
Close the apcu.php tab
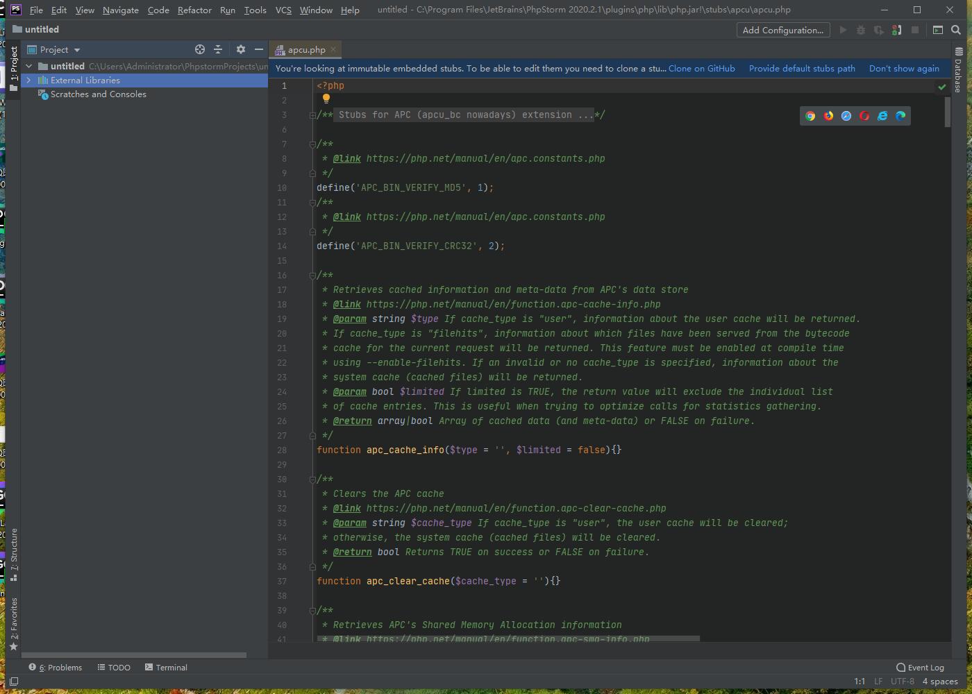333,49
